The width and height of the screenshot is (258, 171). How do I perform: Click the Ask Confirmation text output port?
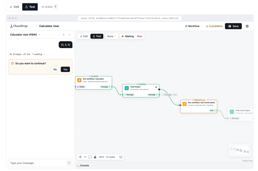click(217, 110)
